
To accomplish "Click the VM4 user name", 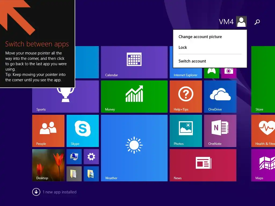I will click(x=226, y=22).
